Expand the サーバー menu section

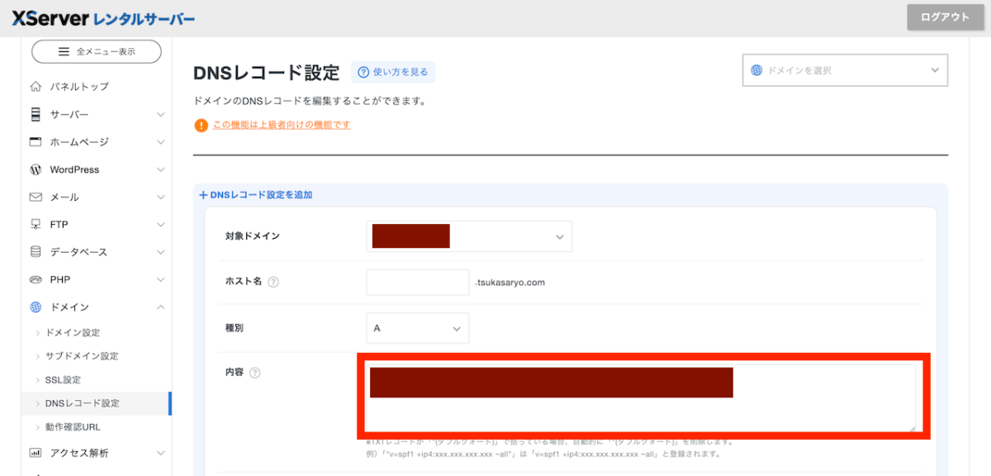[160, 114]
